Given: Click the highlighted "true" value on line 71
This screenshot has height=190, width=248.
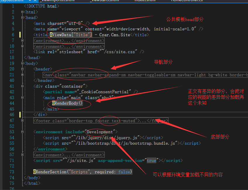Looking at the screenshot, I should pyautogui.click(x=151, y=160).
